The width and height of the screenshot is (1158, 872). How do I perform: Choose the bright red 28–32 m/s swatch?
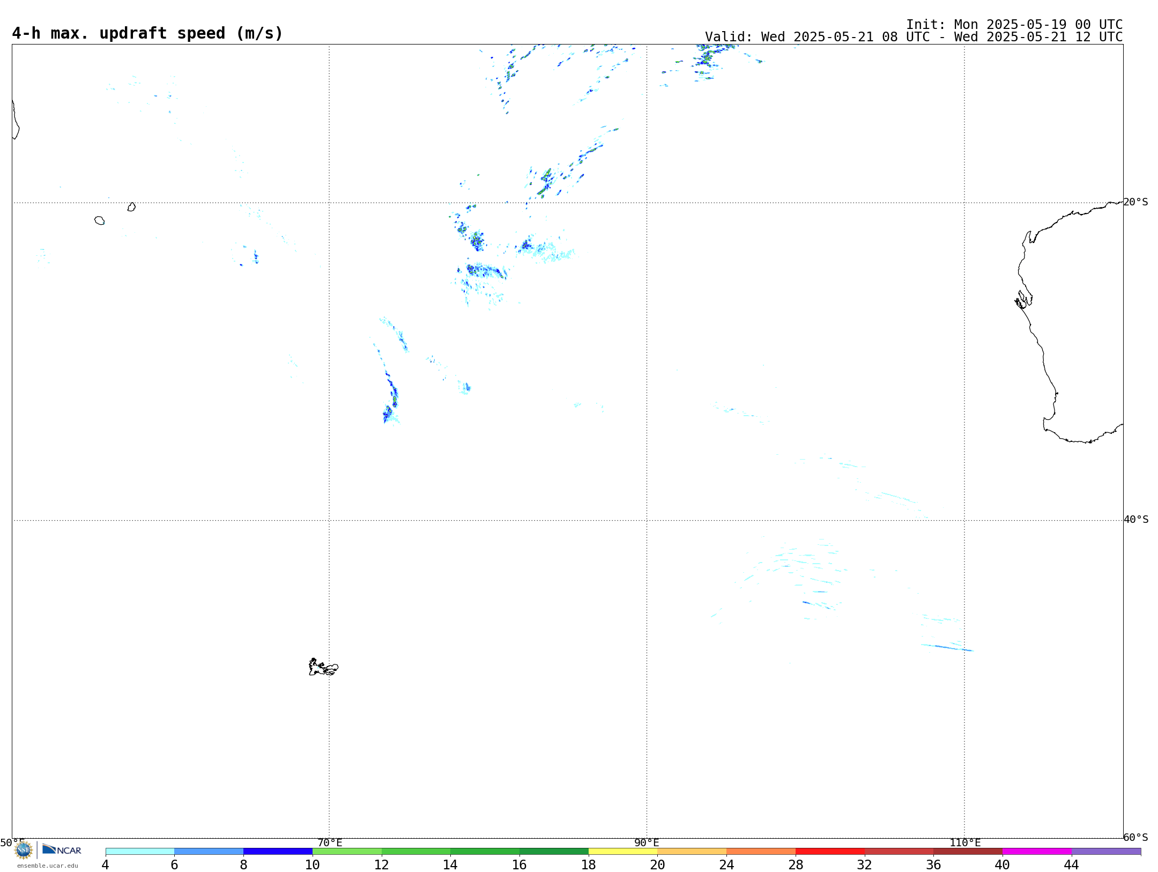click(830, 852)
